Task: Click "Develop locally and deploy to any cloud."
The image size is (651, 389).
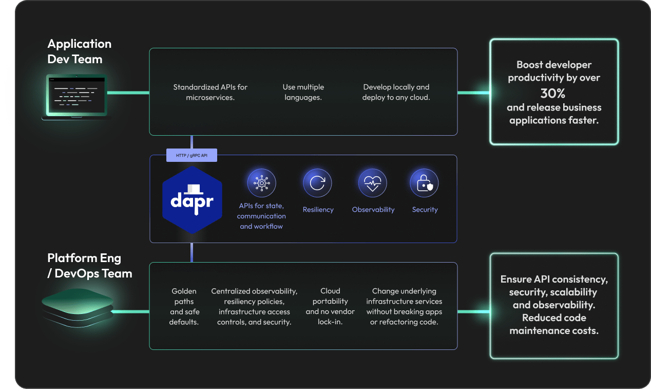Action: pyautogui.click(x=396, y=92)
